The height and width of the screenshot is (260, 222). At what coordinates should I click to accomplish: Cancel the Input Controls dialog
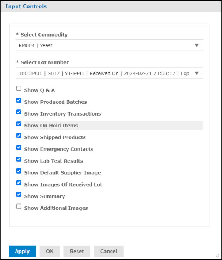click(108, 251)
